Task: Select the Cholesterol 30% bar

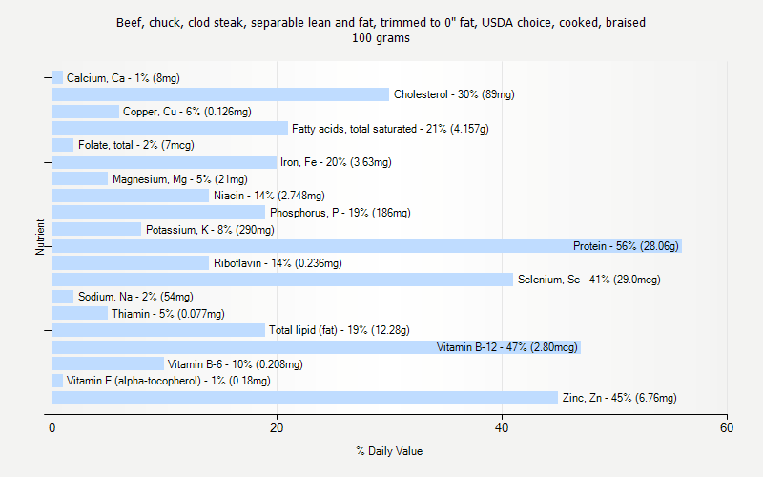Action: click(x=221, y=94)
